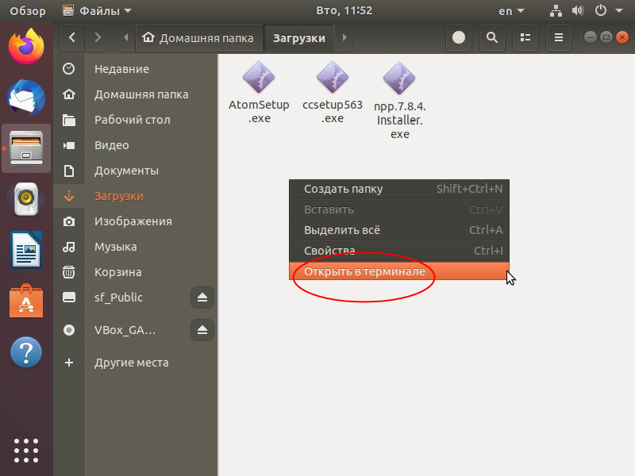Open Firefox from the dock

(x=26, y=48)
